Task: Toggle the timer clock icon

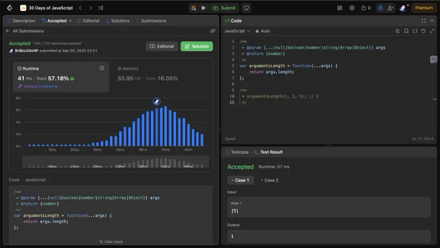Action: click(x=380, y=8)
